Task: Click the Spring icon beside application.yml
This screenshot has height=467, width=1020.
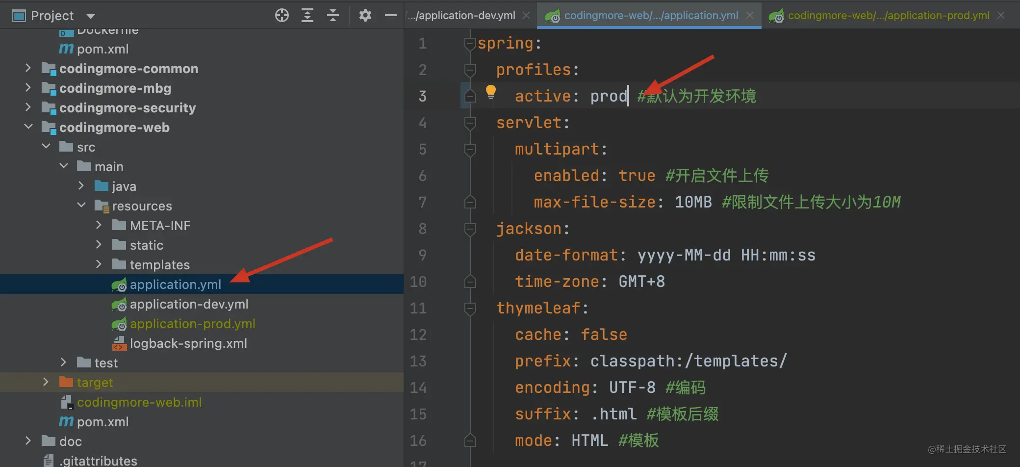Action: tap(119, 285)
